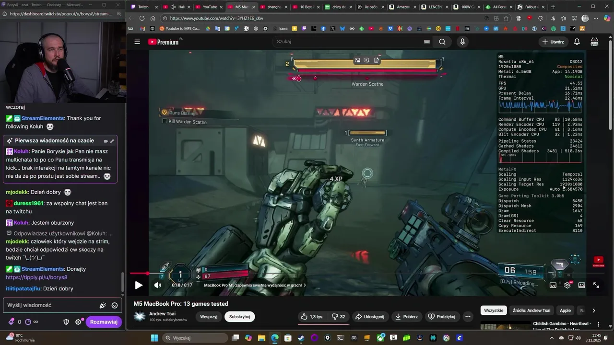The width and height of the screenshot is (614, 345).
Task: Seek on the red video progress bar
Action: click(x=367, y=274)
